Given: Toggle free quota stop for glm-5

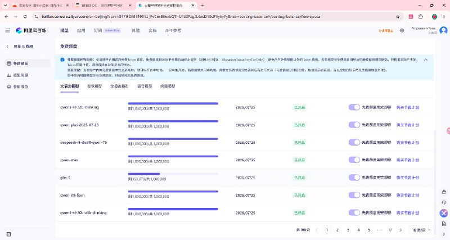Looking at the screenshot, I should (x=354, y=178).
